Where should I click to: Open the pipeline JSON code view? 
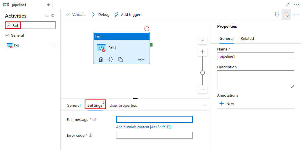click(x=277, y=14)
